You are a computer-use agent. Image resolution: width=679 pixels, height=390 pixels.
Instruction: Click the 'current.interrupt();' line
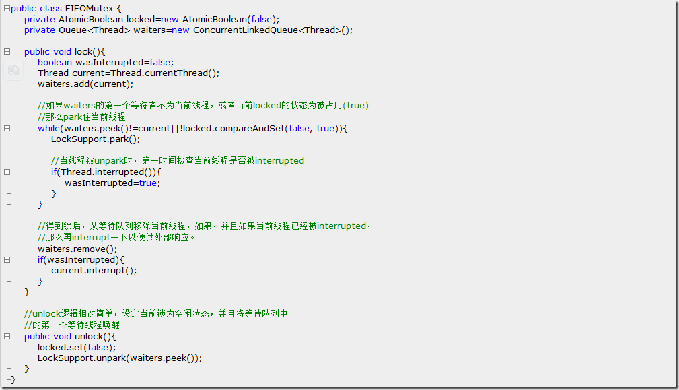tap(94, 270)
